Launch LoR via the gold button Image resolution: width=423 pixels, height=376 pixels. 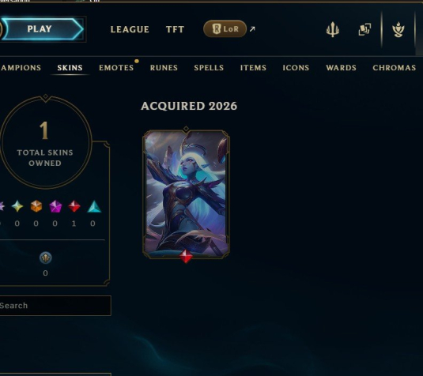[225, 29]
